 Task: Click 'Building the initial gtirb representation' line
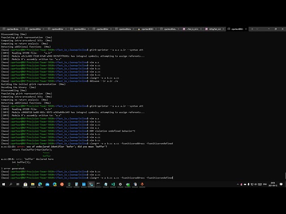click(33, 84)
